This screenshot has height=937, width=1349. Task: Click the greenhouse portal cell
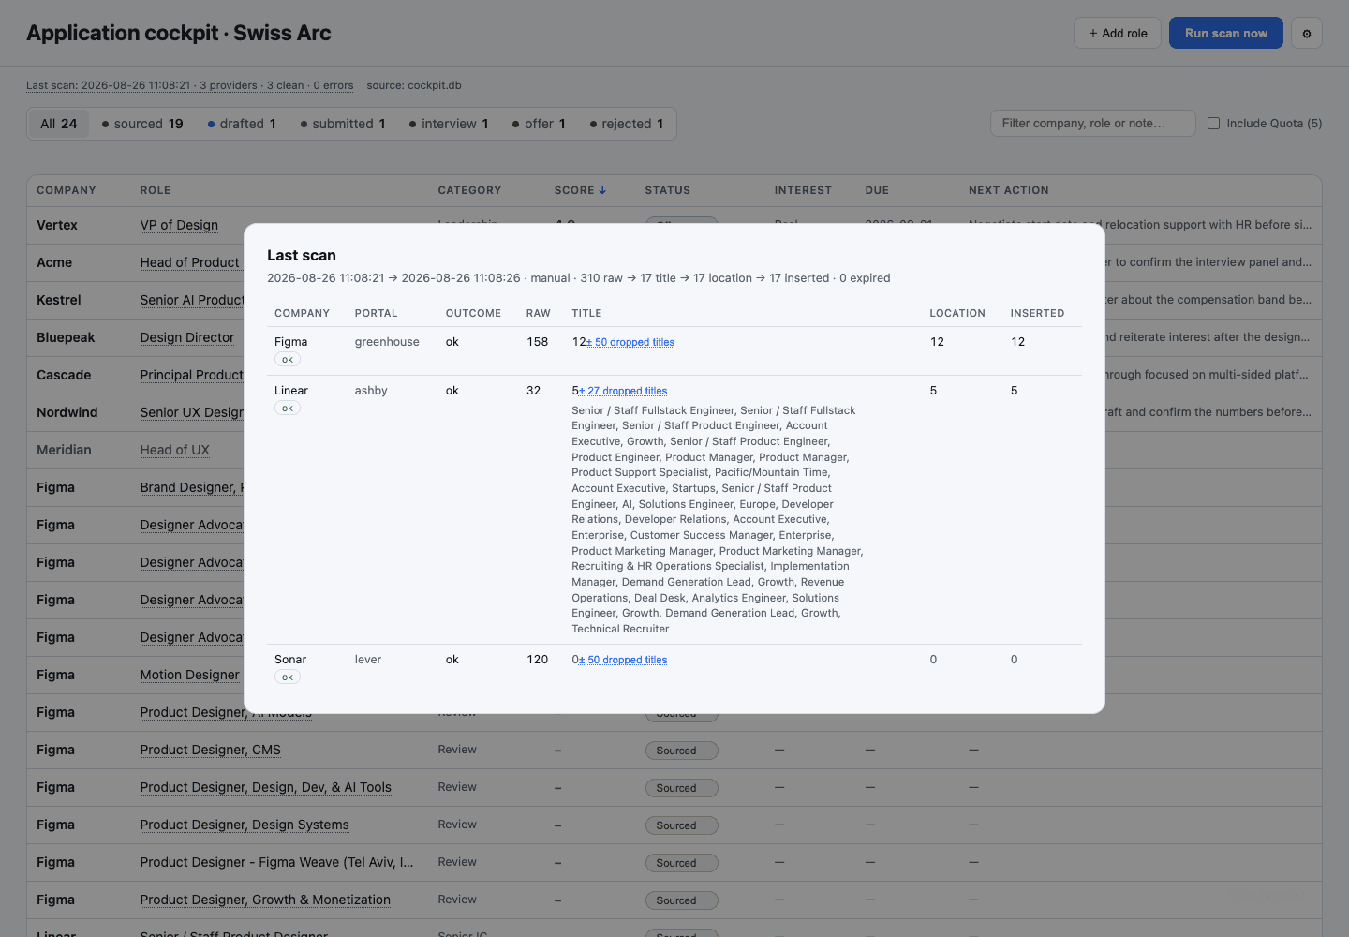pos(387,342)
